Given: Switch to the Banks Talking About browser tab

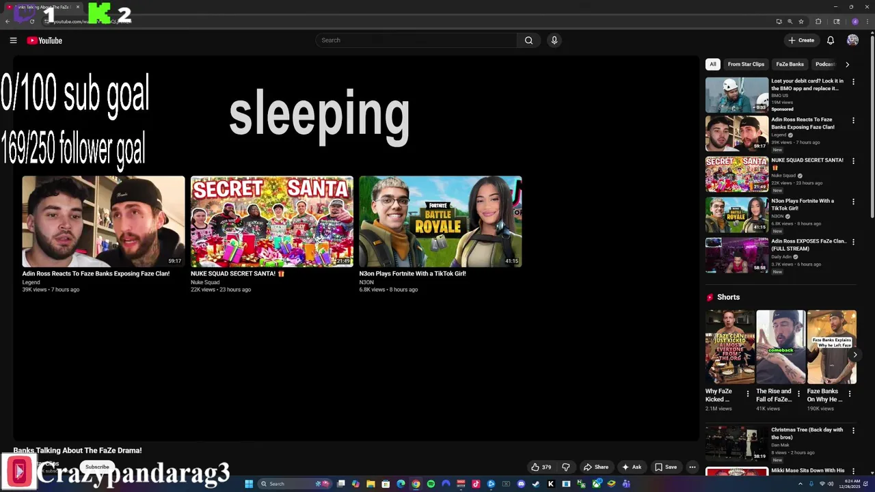Looking at the screenshot, I should pyautogui.click(x=42, y=7).
